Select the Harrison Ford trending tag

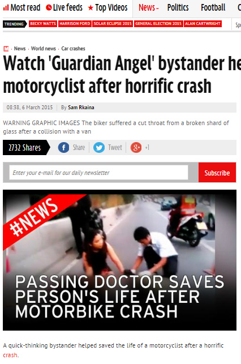(x=75, y=24)
